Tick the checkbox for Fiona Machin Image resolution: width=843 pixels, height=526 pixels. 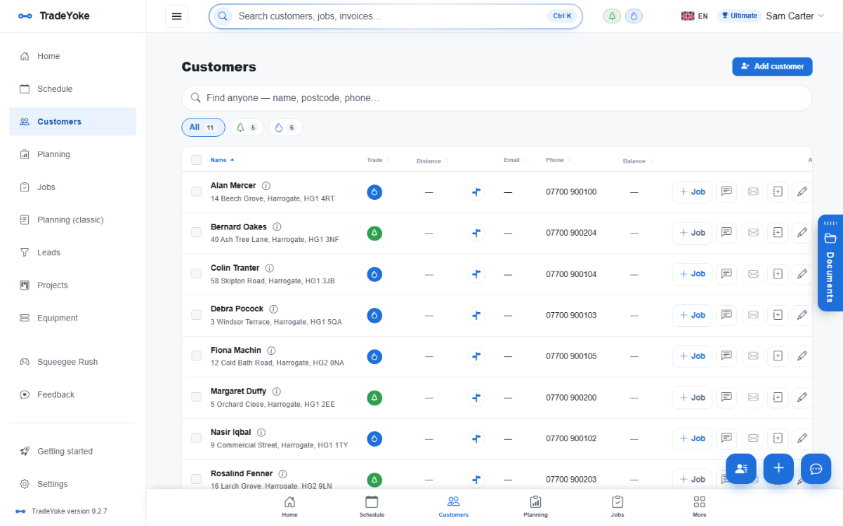coord(196,356)
